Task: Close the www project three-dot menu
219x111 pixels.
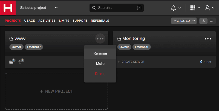Action: pos(100,39)
